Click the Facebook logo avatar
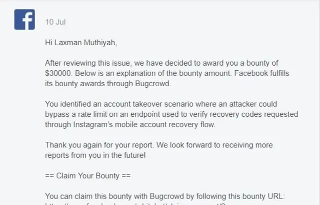The height and width of the screenshot is (205, 320). 24,20
